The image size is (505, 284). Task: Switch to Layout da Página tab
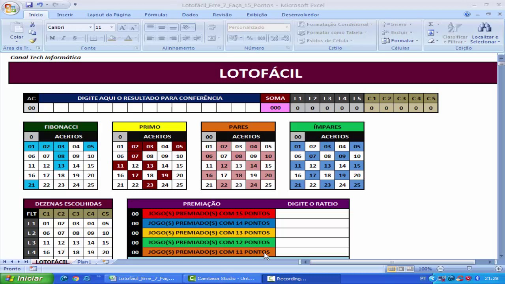click(x=108, y=15)
